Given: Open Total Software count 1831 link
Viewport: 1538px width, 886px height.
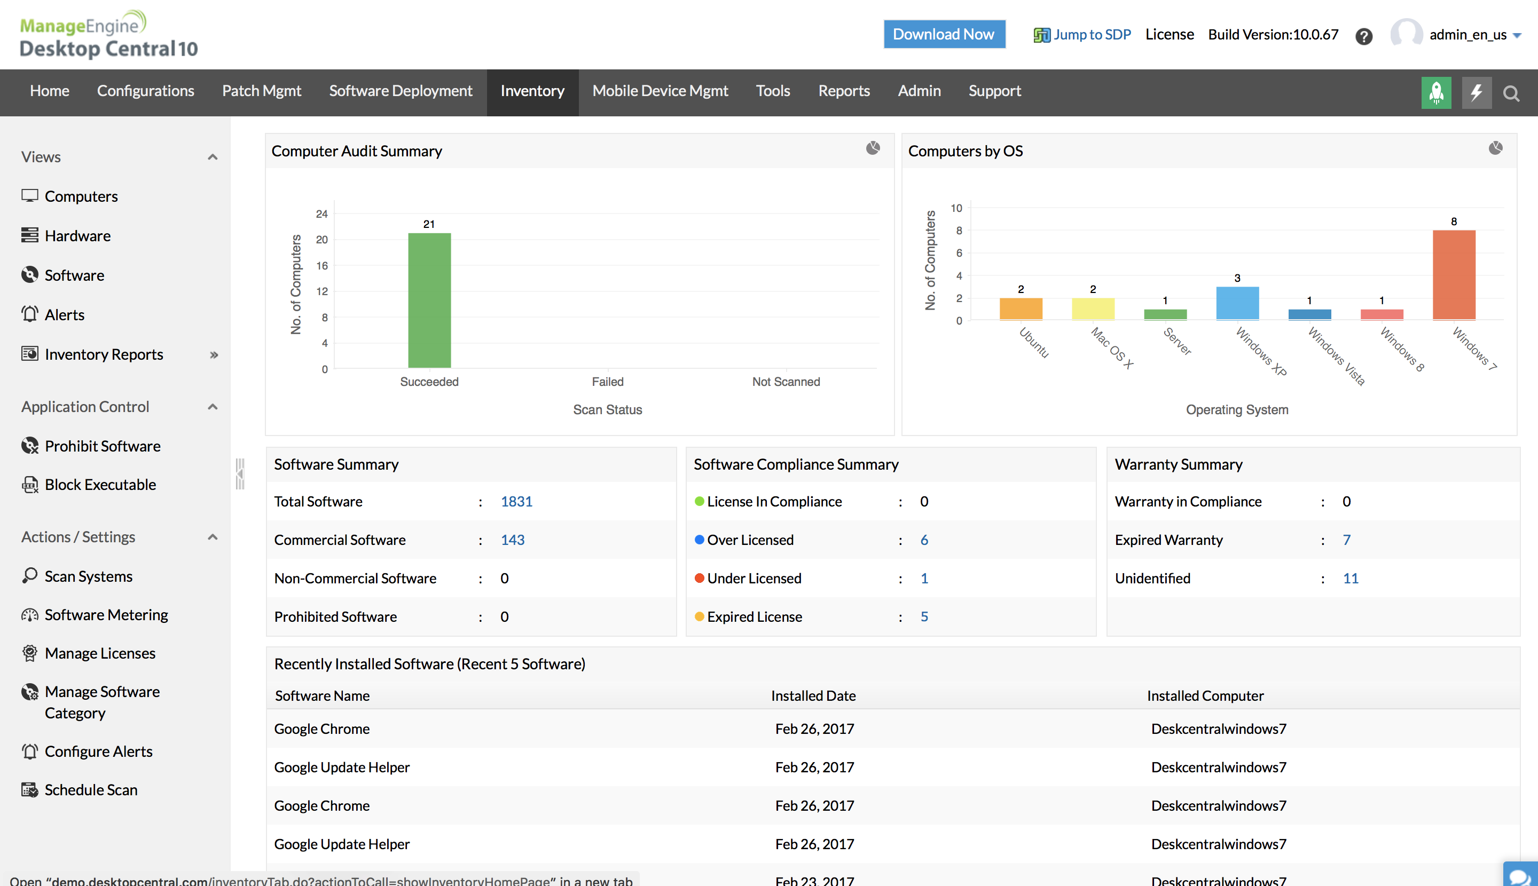Looking at the screenshot, I should (x=516, y=501).
